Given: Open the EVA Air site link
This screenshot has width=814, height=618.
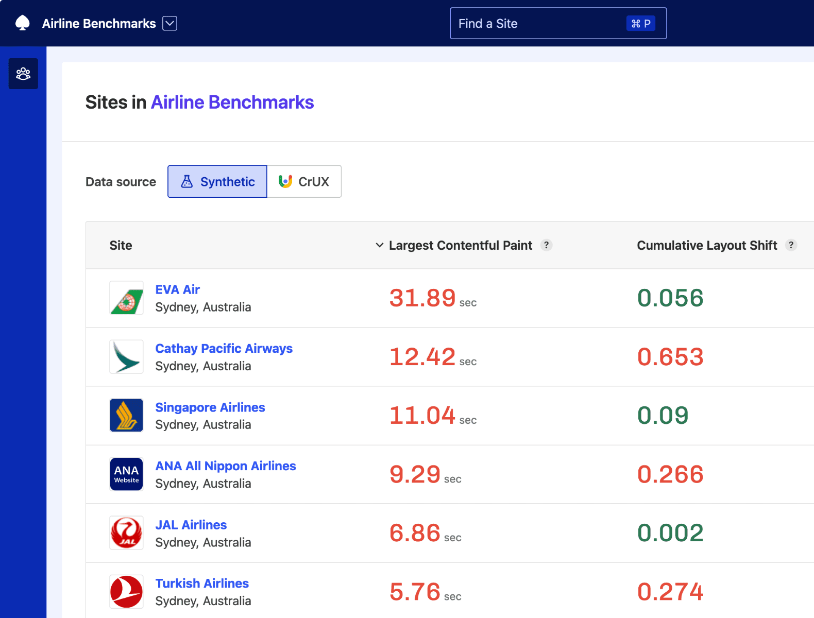Looking at the screenshot, I should pos(177,289).
